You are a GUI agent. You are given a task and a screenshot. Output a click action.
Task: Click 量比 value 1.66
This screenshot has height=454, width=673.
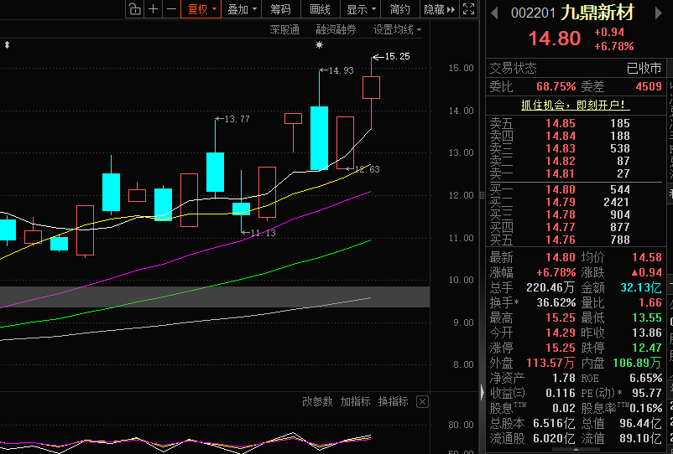(x=650, y=303)
